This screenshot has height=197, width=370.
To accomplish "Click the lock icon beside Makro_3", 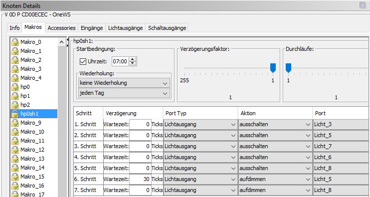I will [15, 69].
